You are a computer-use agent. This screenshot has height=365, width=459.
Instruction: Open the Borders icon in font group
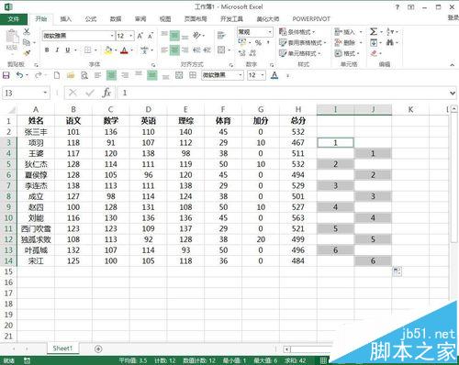[x=88, y=50]
